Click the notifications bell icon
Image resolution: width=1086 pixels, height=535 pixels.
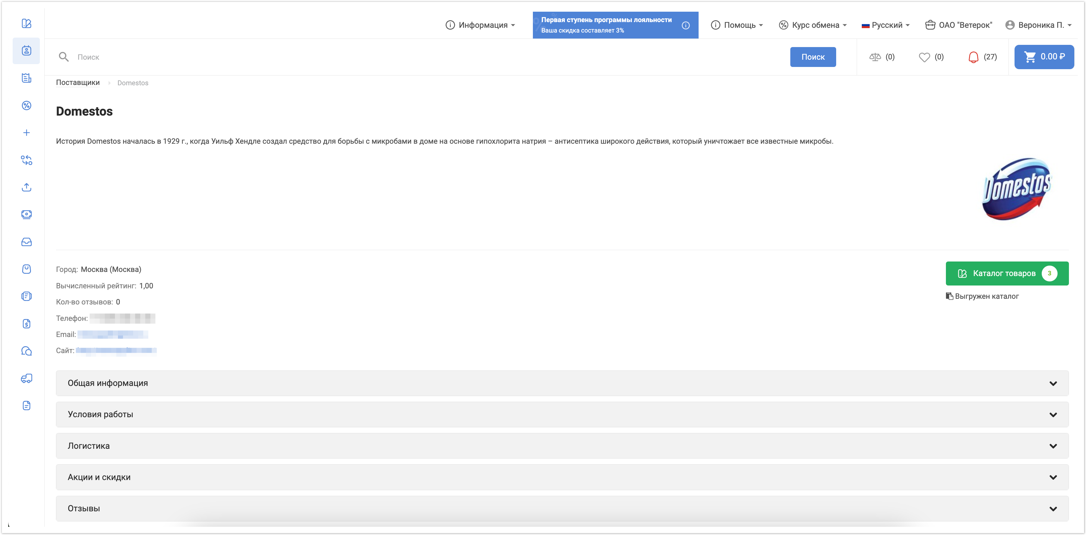(973, 57)
